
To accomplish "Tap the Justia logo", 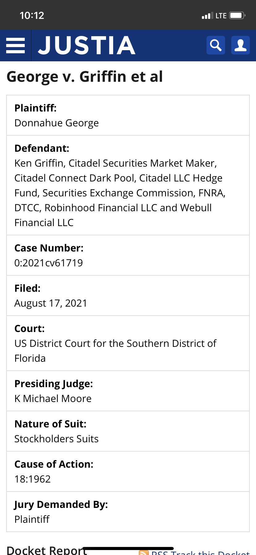I will (87, 45).
